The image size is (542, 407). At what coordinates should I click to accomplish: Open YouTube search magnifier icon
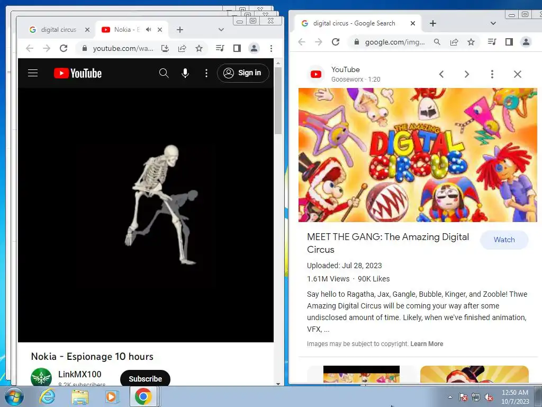click(x=164, y=73)
